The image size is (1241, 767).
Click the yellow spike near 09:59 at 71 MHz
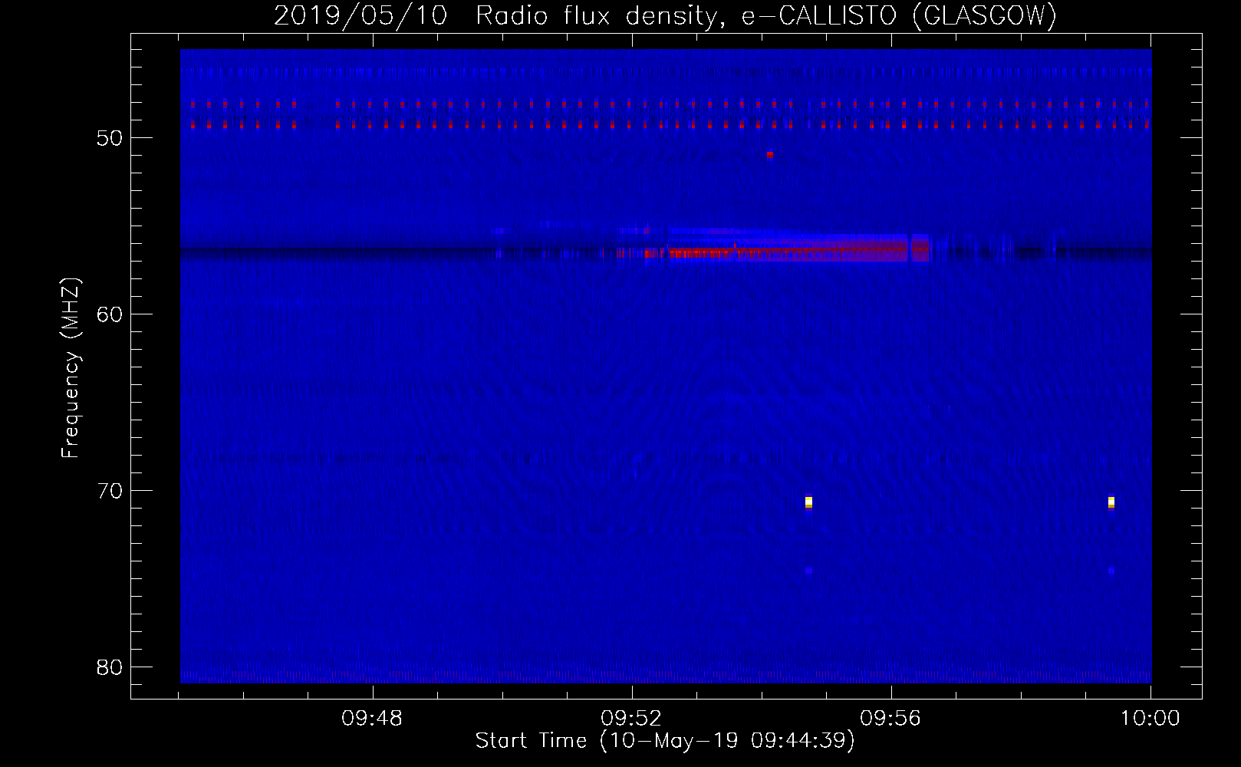(x=1111, y=502)
